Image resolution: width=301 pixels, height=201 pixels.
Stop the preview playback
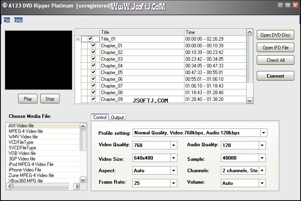50,99
